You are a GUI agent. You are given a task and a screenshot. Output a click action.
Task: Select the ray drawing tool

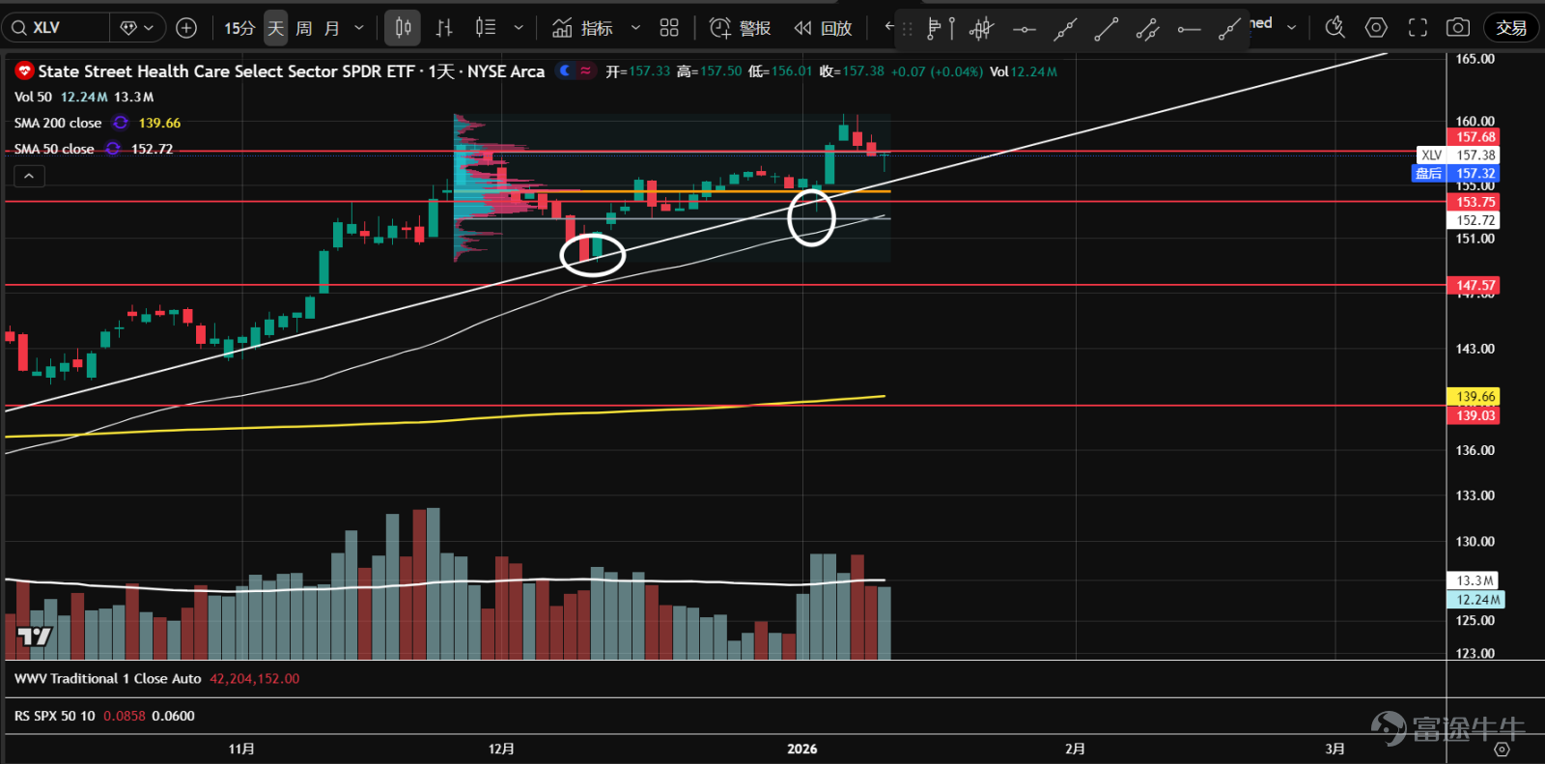[x=1229, y=29]
